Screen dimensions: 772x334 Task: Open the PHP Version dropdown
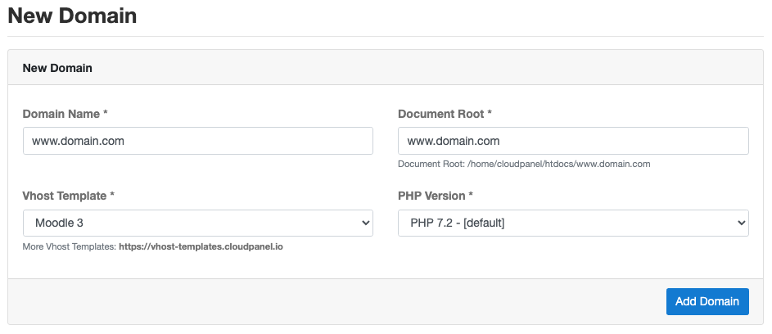[573, 223]
